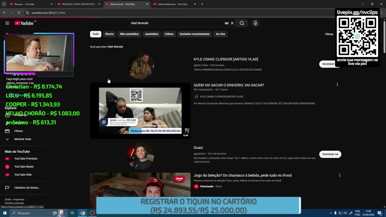The height and width of the screenshot is (217, 386).
Task: Select the Enviados recentemente filter chip
Action: [x=195, y=34]
